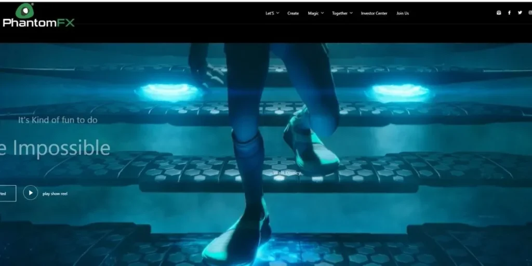
Task: Open the Let'S navigation menu
Action: [x=269, y=14]
